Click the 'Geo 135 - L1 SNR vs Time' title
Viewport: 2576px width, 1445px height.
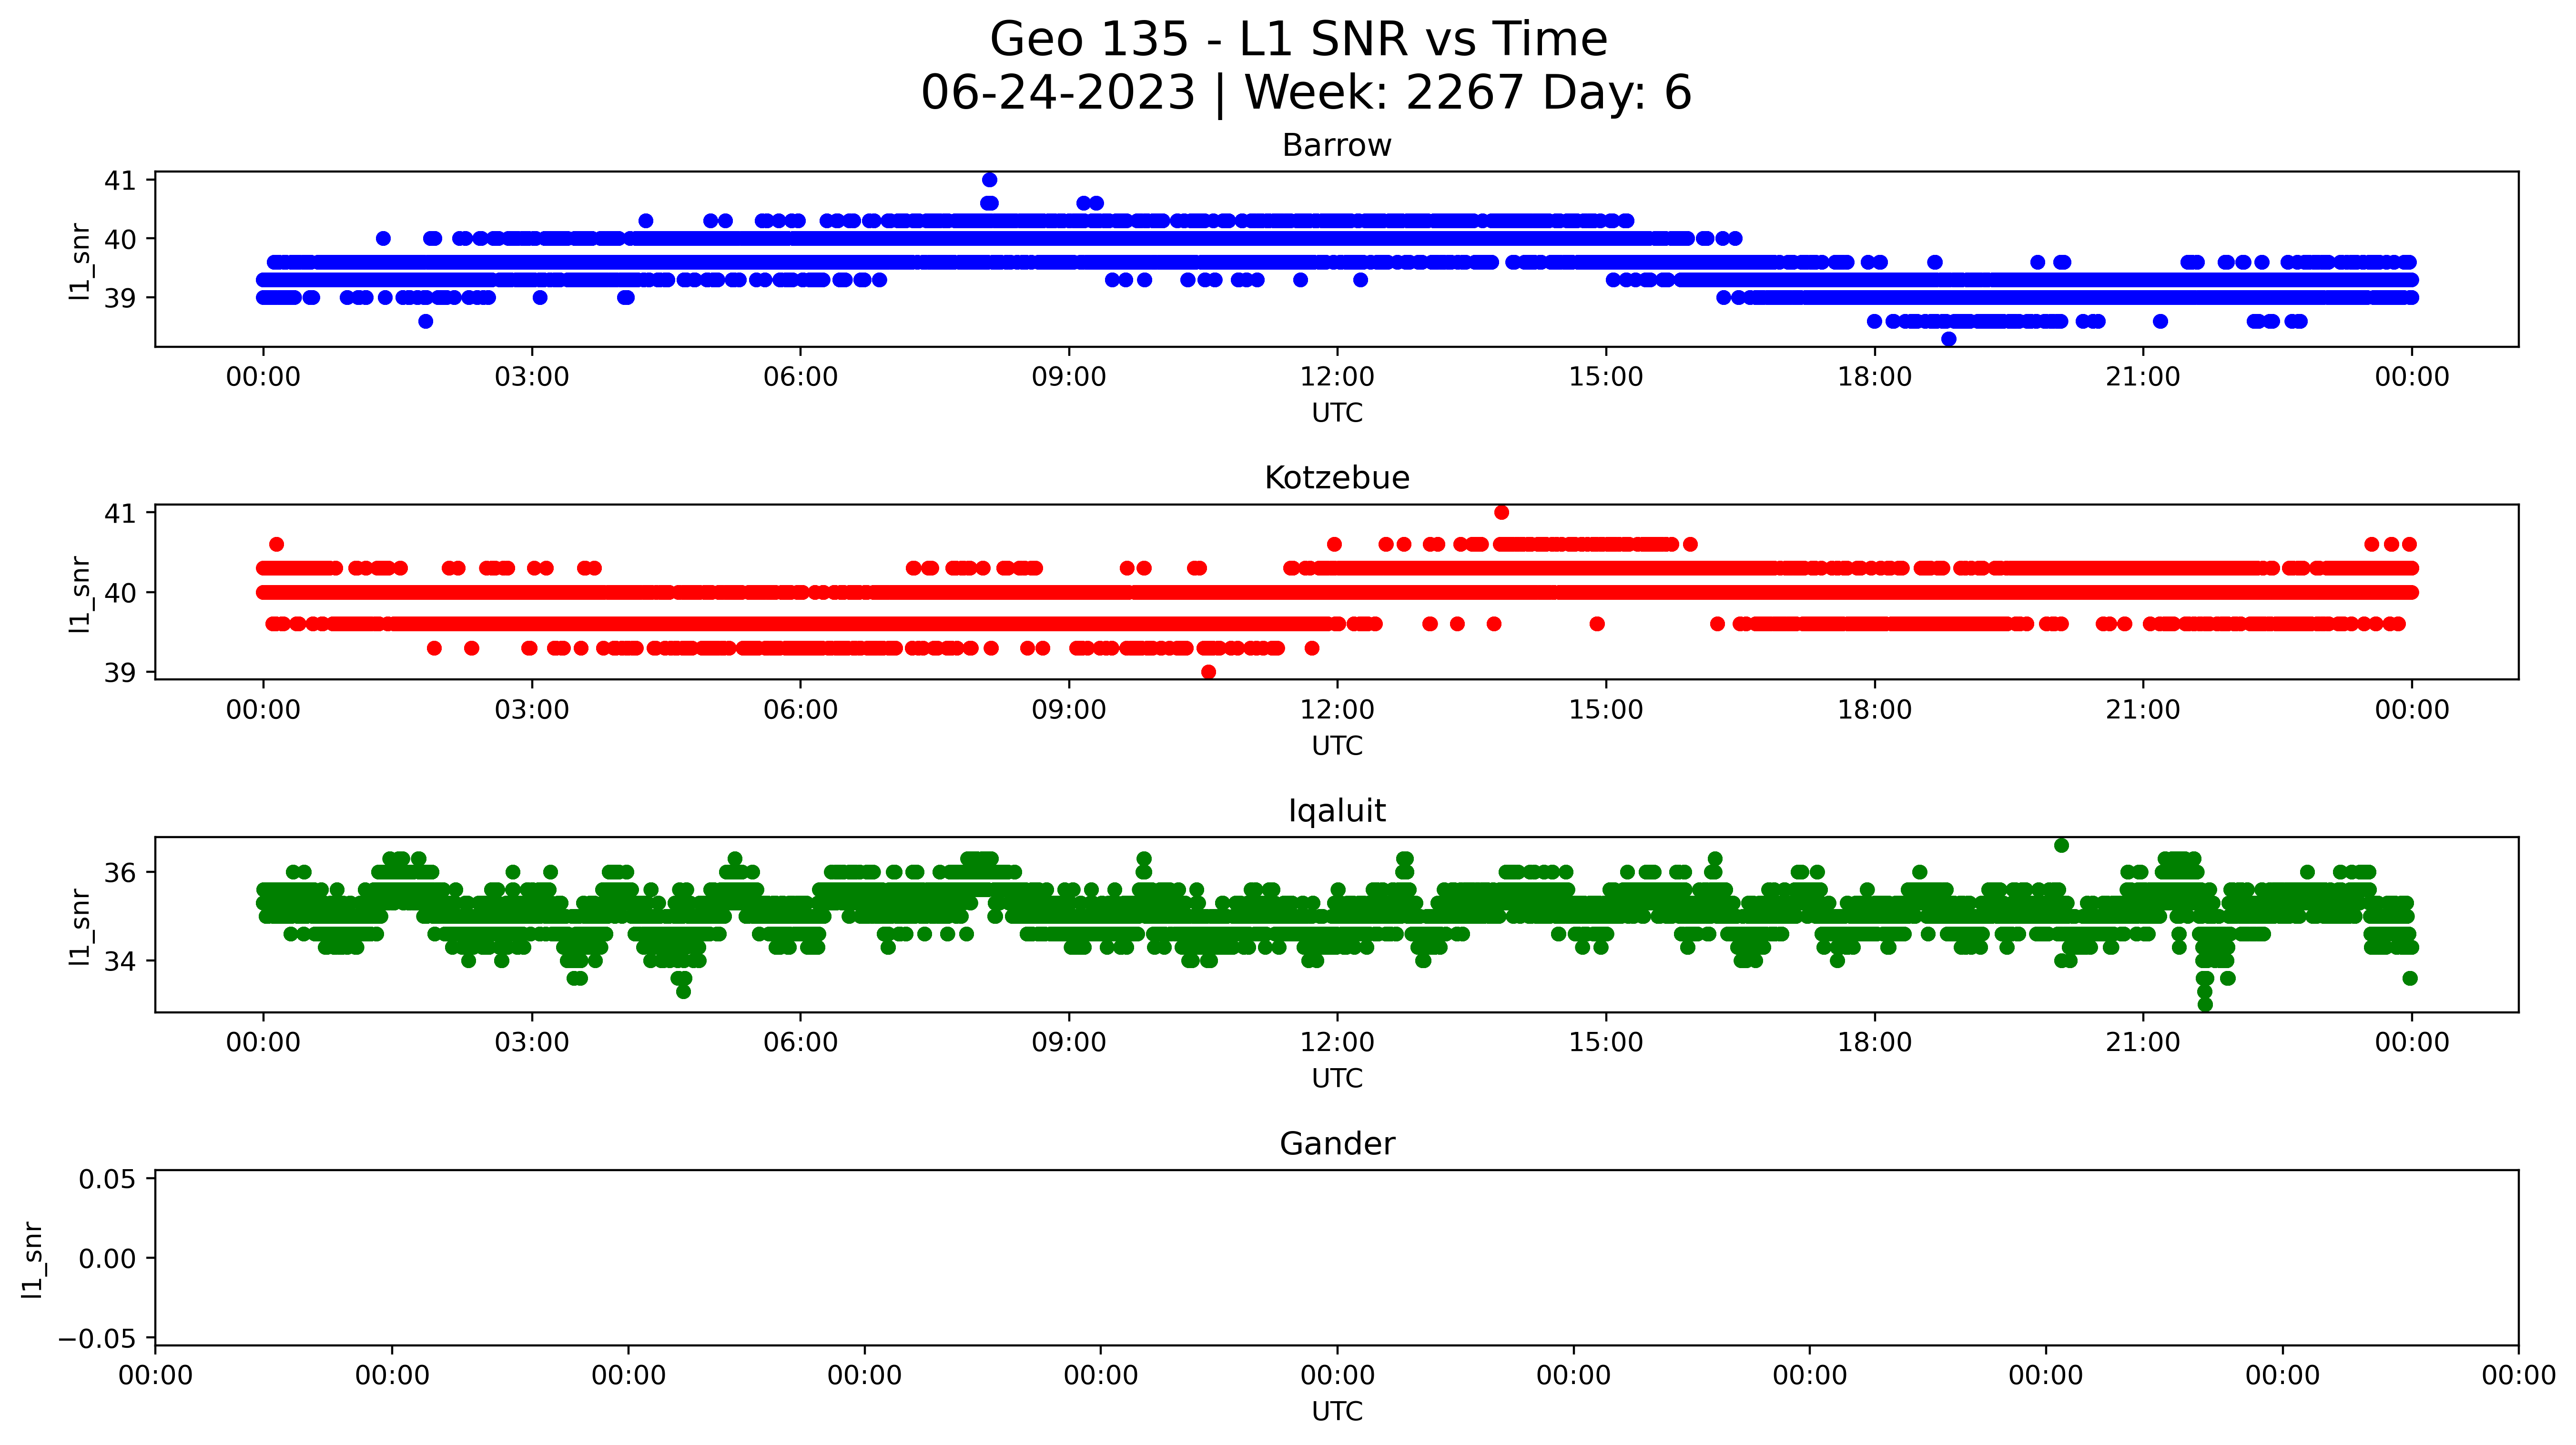(1298, 40)
